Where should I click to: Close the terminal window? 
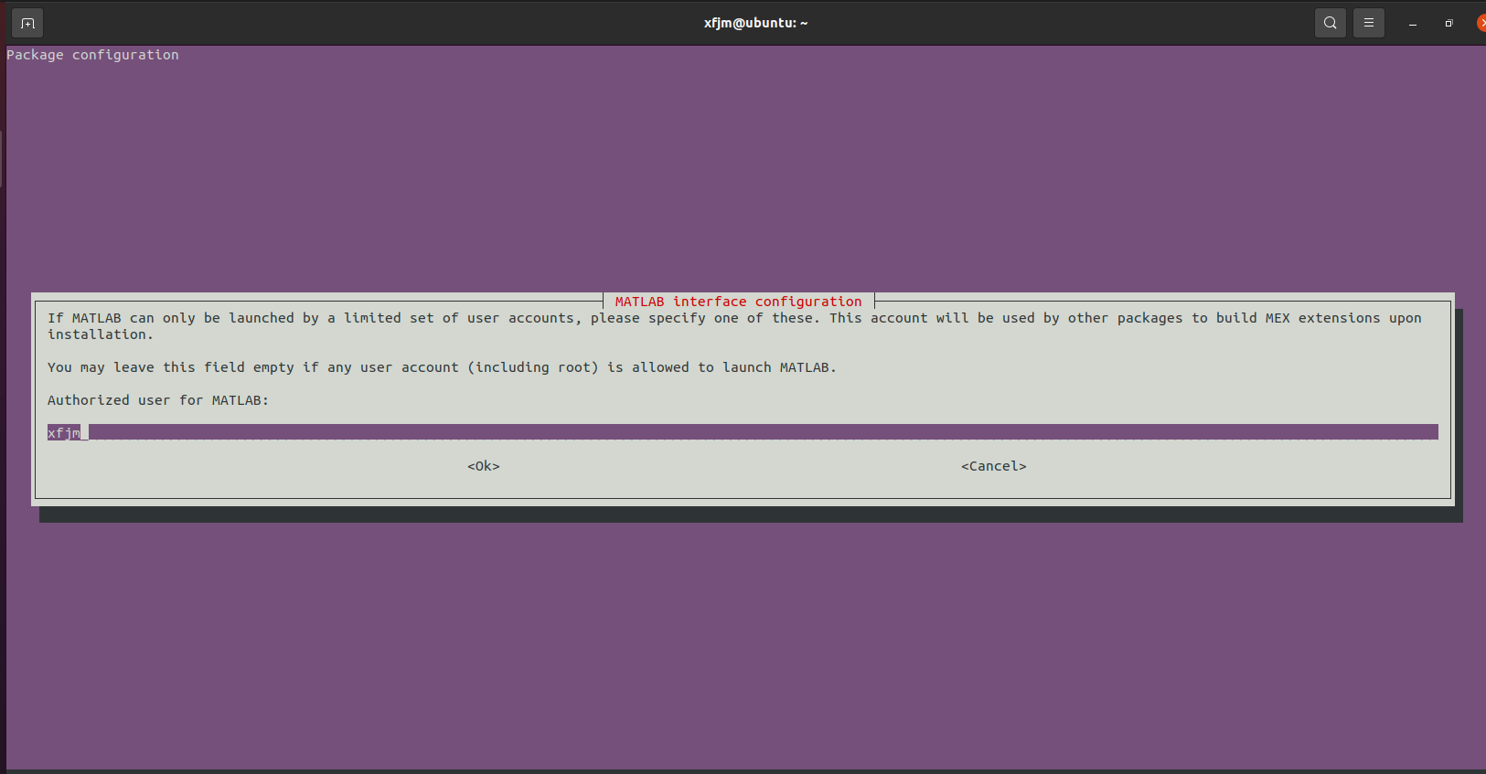pos(1481,23)
